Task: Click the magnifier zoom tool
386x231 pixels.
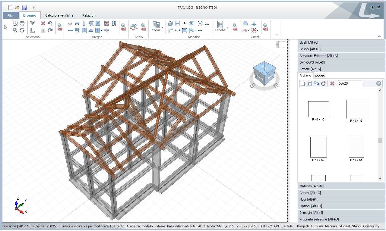Action: click(x=15, y=30)
